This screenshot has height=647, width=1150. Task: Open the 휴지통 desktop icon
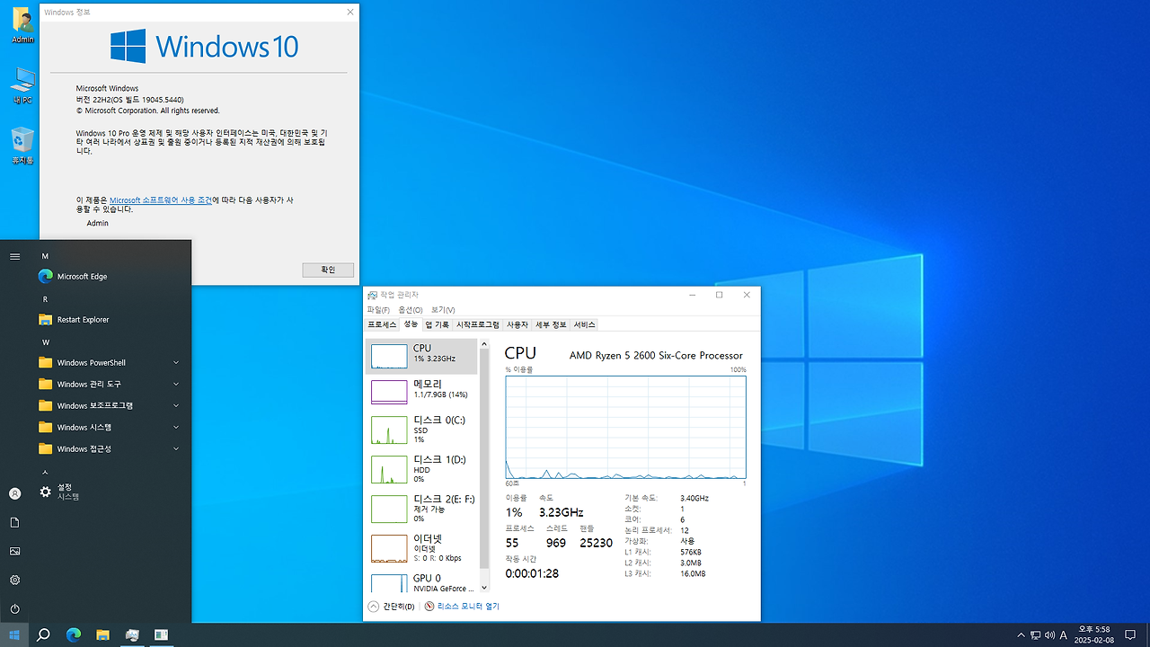[x=22, y=146]
